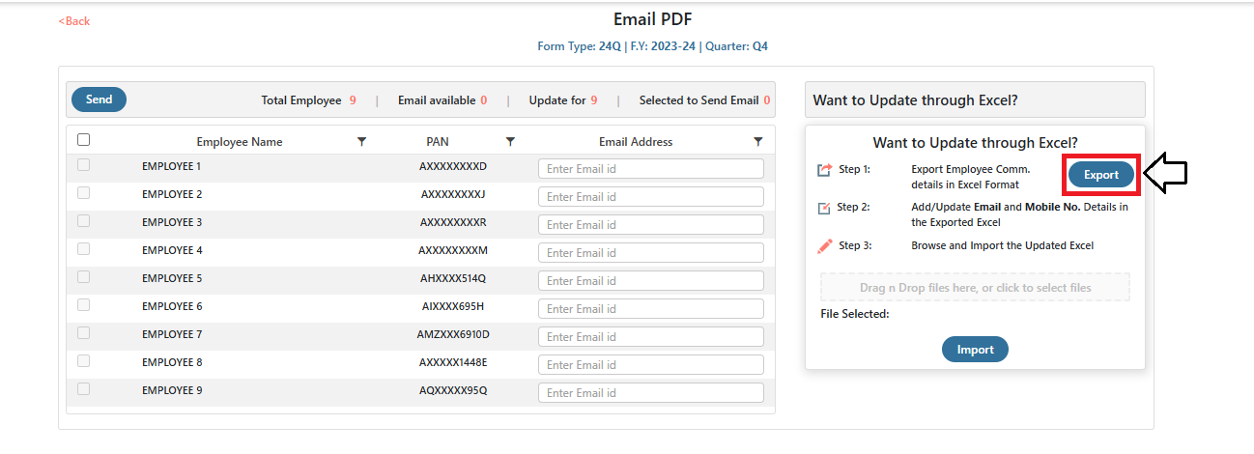Click the Step 1 export icon
The width and height of the screenshot is (1254, 454).
pos(824,170)
